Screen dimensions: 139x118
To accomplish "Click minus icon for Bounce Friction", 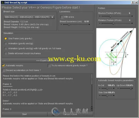I will tap(100, 16).
